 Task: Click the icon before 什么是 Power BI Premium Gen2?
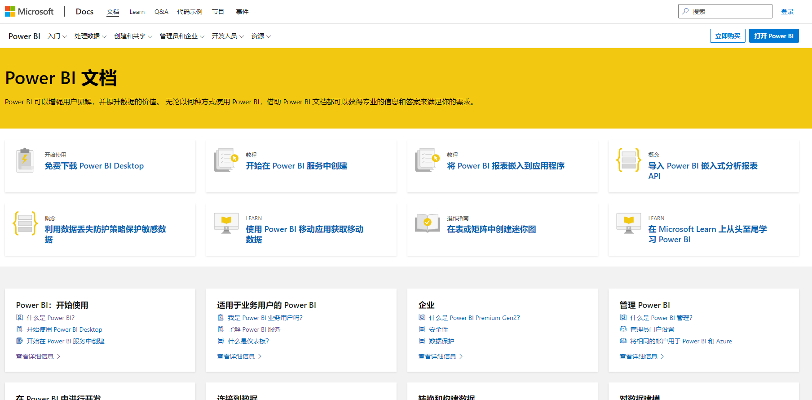click(422, 318)
